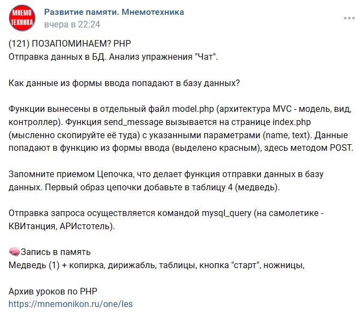Click the word model.php in the text
The height and width of the screenshot is (312, 363).
point(194,109)
